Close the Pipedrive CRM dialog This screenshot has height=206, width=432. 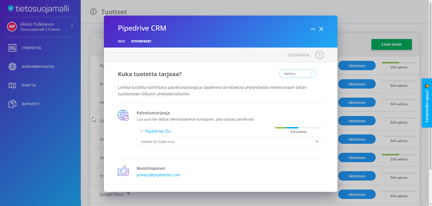[321, 29]
